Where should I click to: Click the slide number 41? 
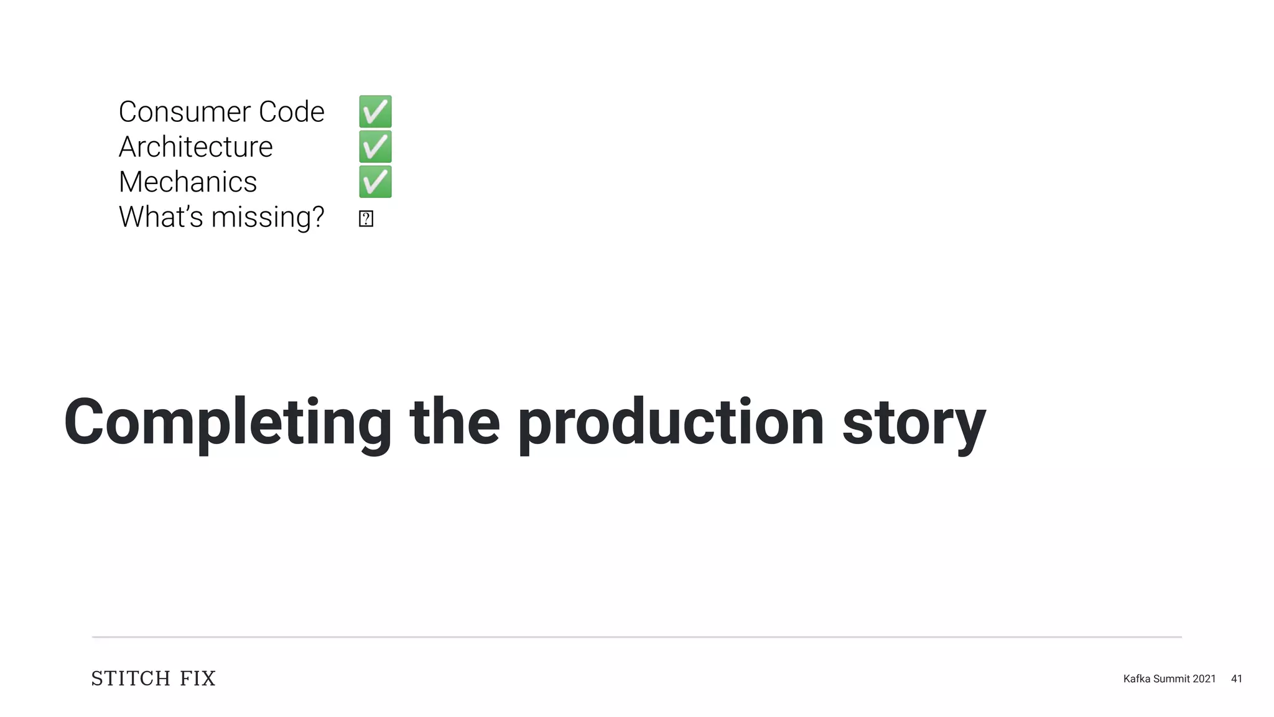click(1236, 679)
